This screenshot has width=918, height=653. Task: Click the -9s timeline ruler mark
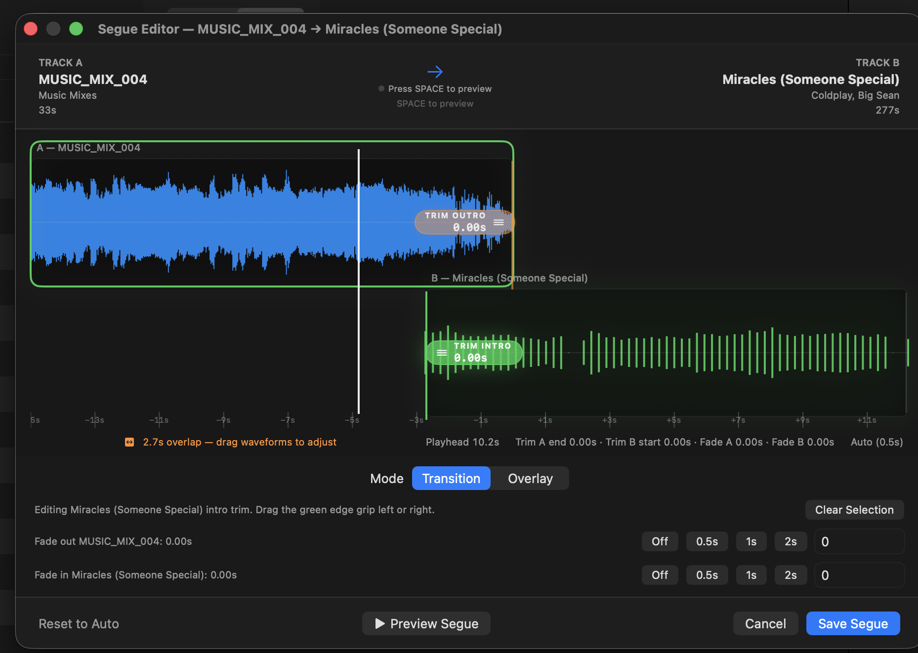(x=223, y=420)
